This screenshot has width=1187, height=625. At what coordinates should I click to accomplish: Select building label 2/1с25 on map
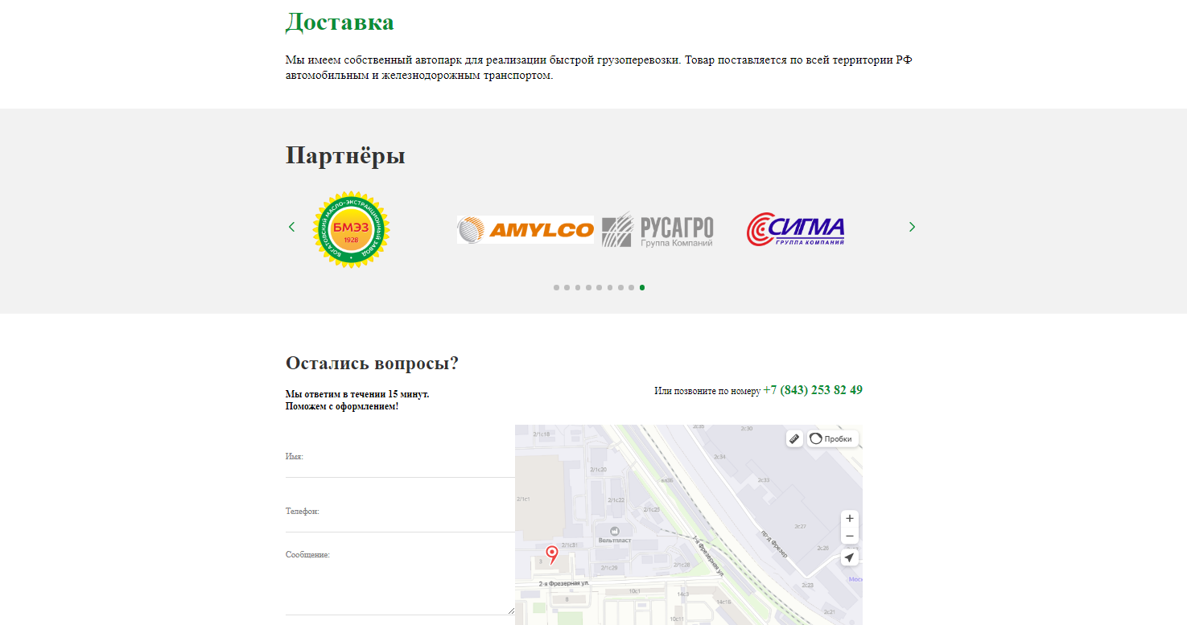[x=652, y=509]
